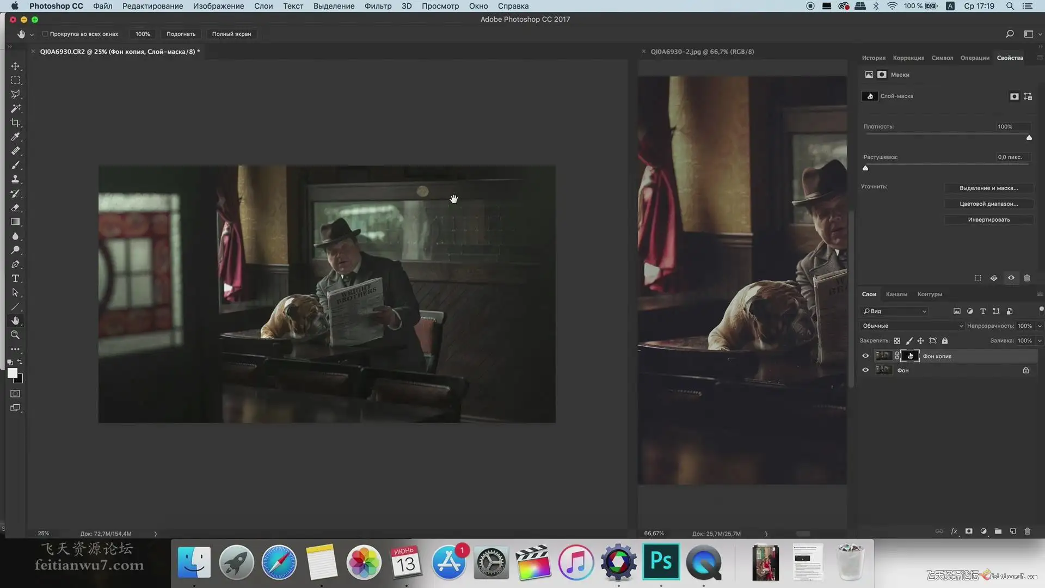
Task: Enable 'Прокрутка во всех окнах' checkbox
Action: click(45, 34)
